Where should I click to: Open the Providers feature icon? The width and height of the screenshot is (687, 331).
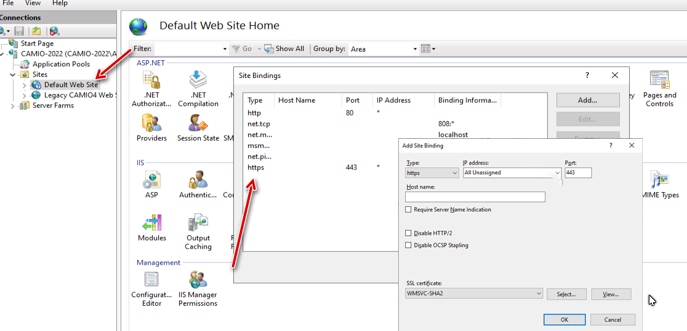(151, 123)
